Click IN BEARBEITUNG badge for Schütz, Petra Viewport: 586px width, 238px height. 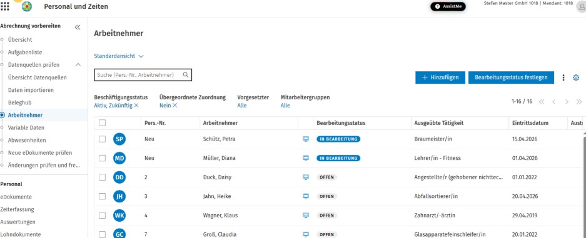pyautogui.click(x=338, y=139)
